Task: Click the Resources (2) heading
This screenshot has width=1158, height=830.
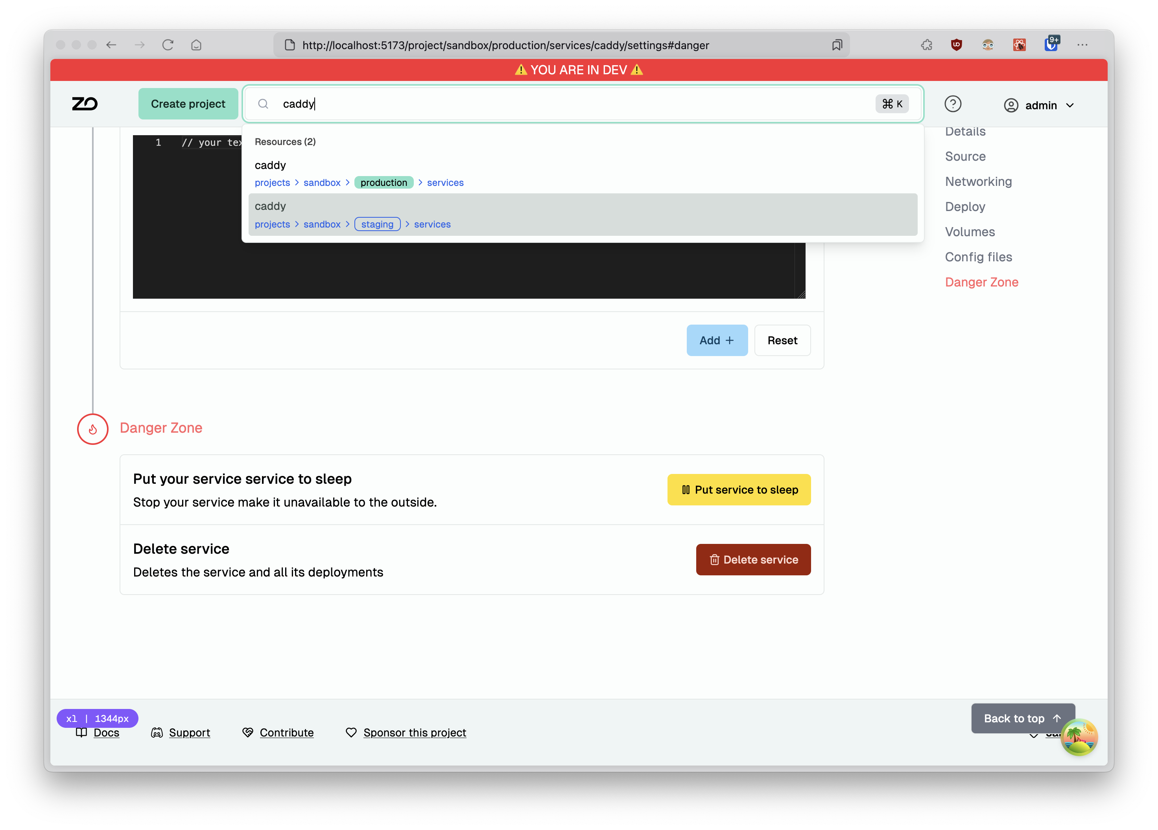Action: pos(285,142)
